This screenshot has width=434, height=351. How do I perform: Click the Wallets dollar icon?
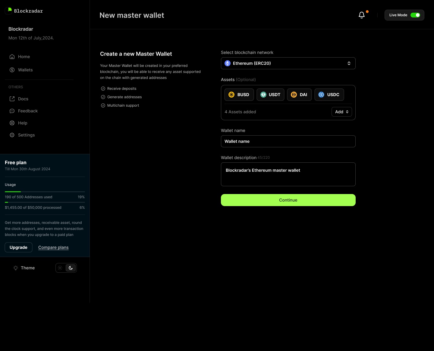tap(12, 70)
